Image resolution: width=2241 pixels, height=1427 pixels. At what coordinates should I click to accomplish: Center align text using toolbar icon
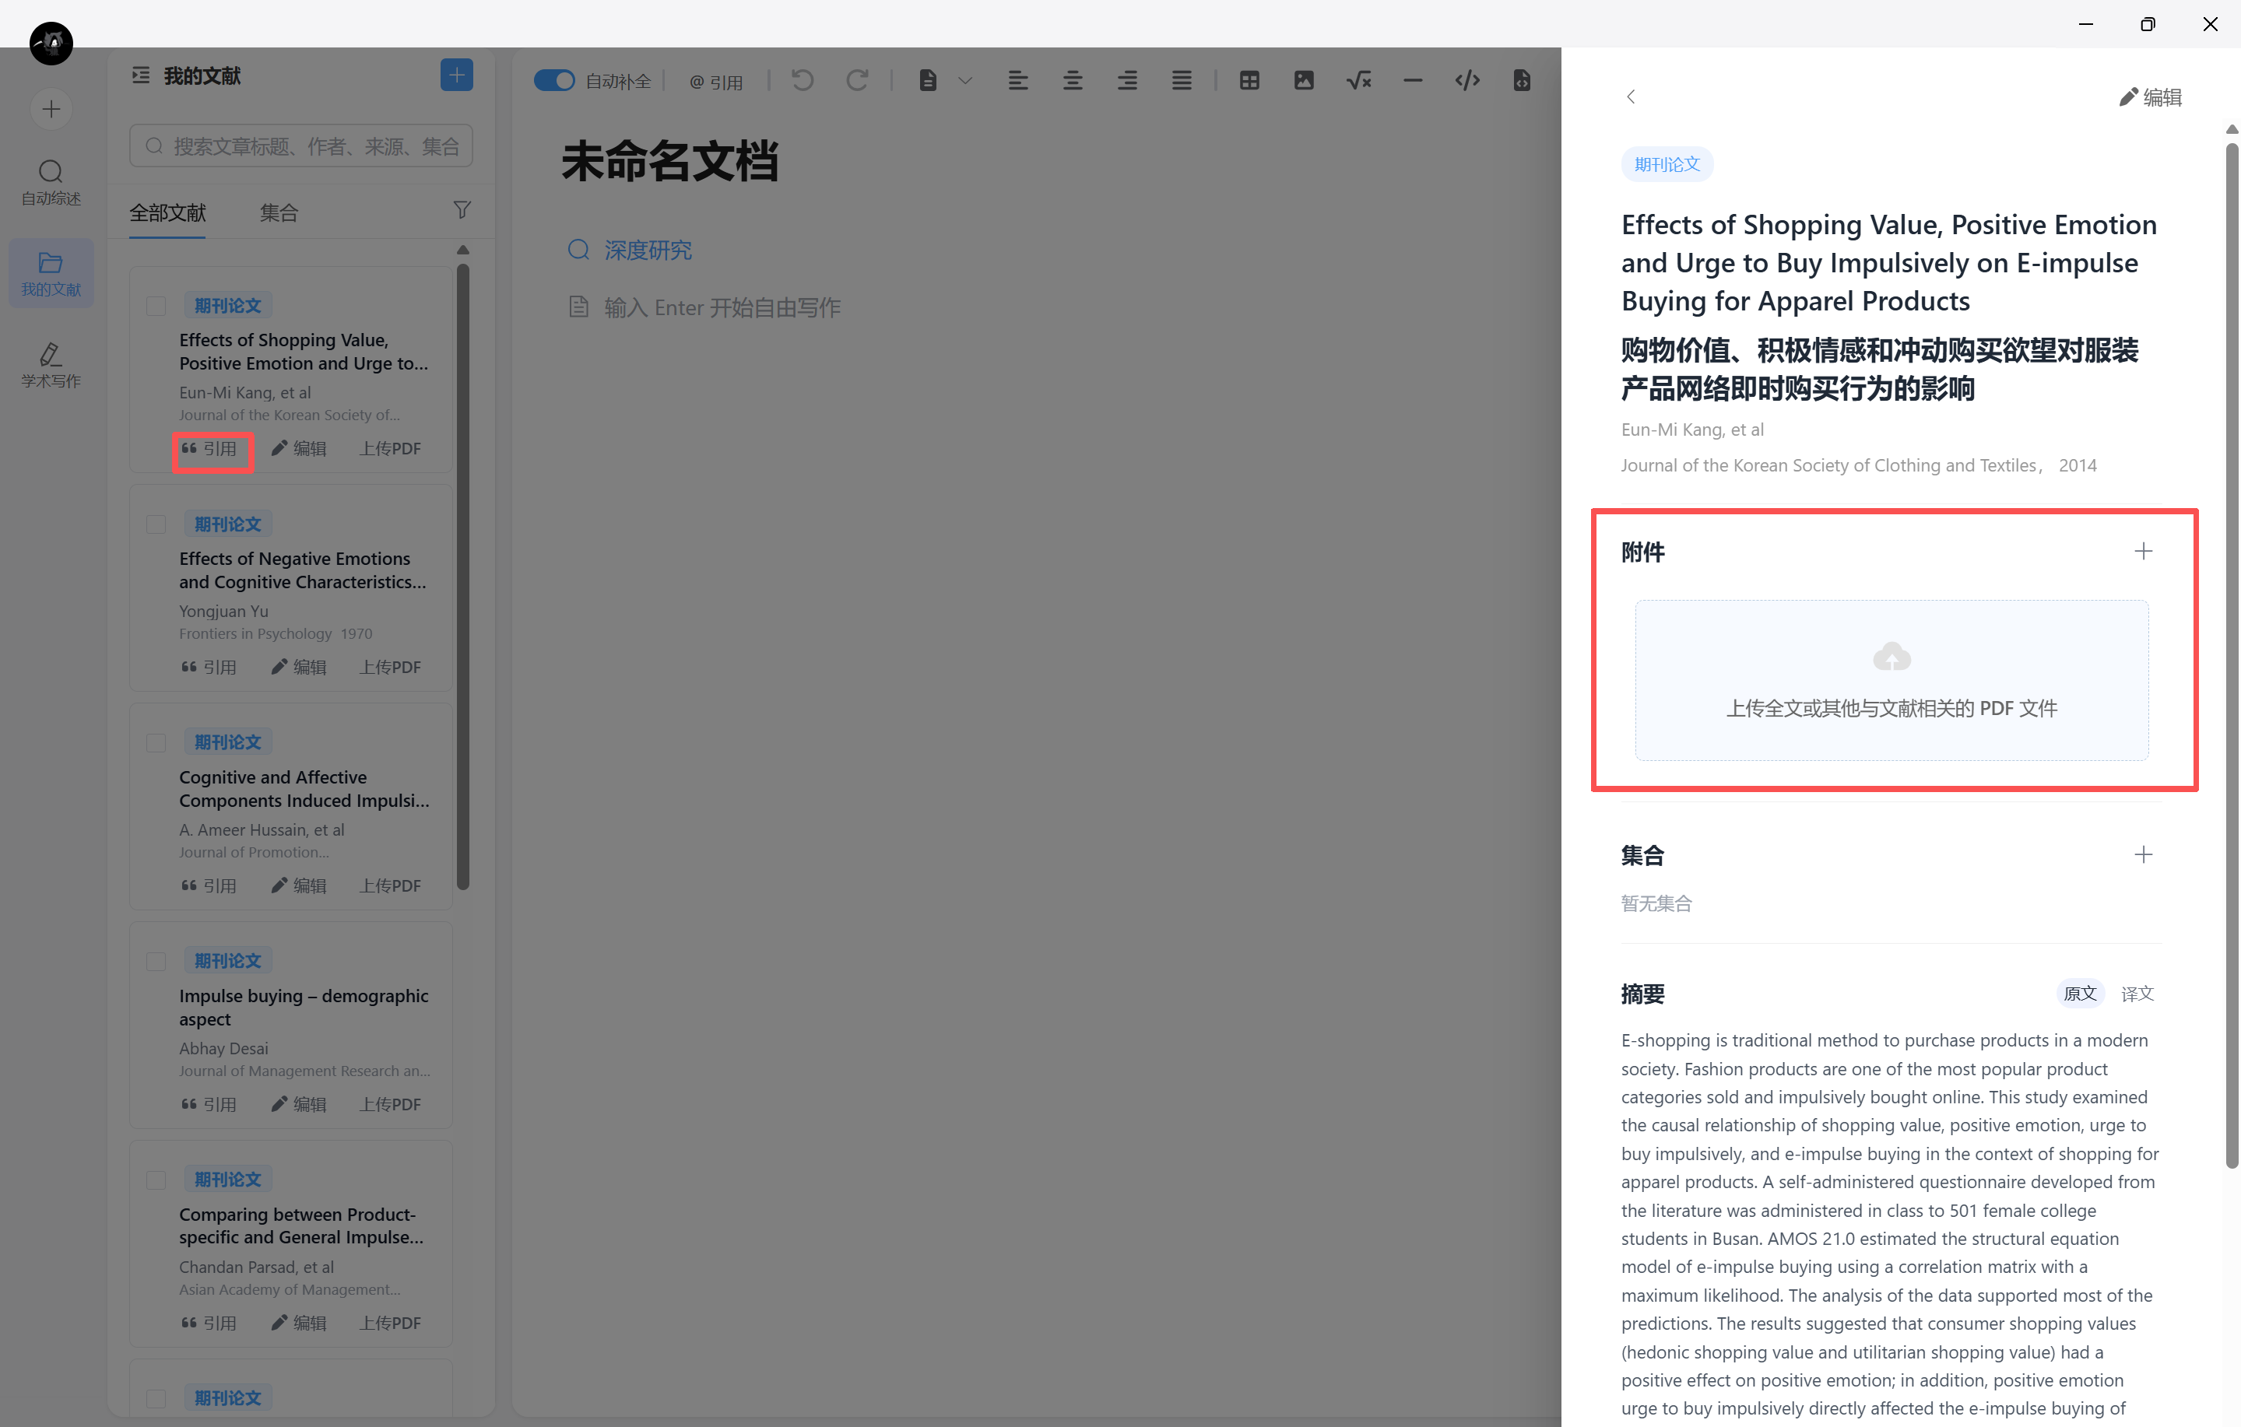tap(1072, 81)
